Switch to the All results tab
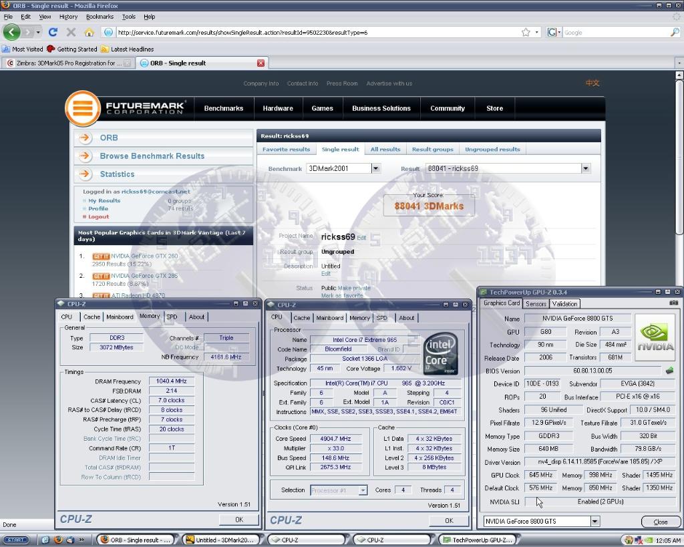Screen dimensions: 684x547 click(385, 149)
